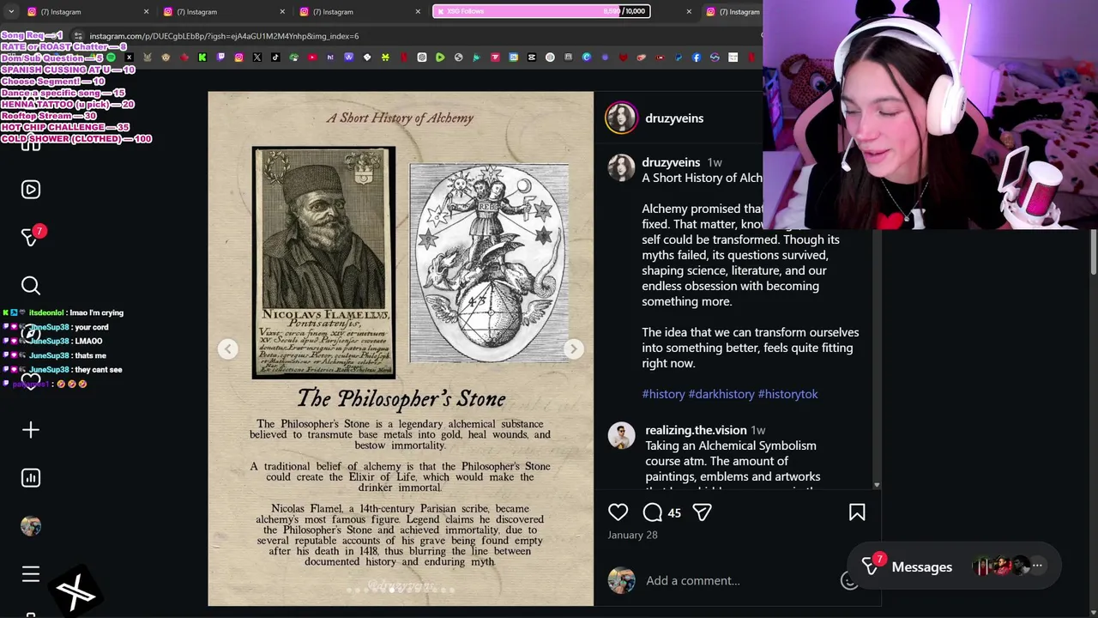1098x618 pixels.
Task: Open realizing.the.vision commenter profile
Action: (696, 430)
